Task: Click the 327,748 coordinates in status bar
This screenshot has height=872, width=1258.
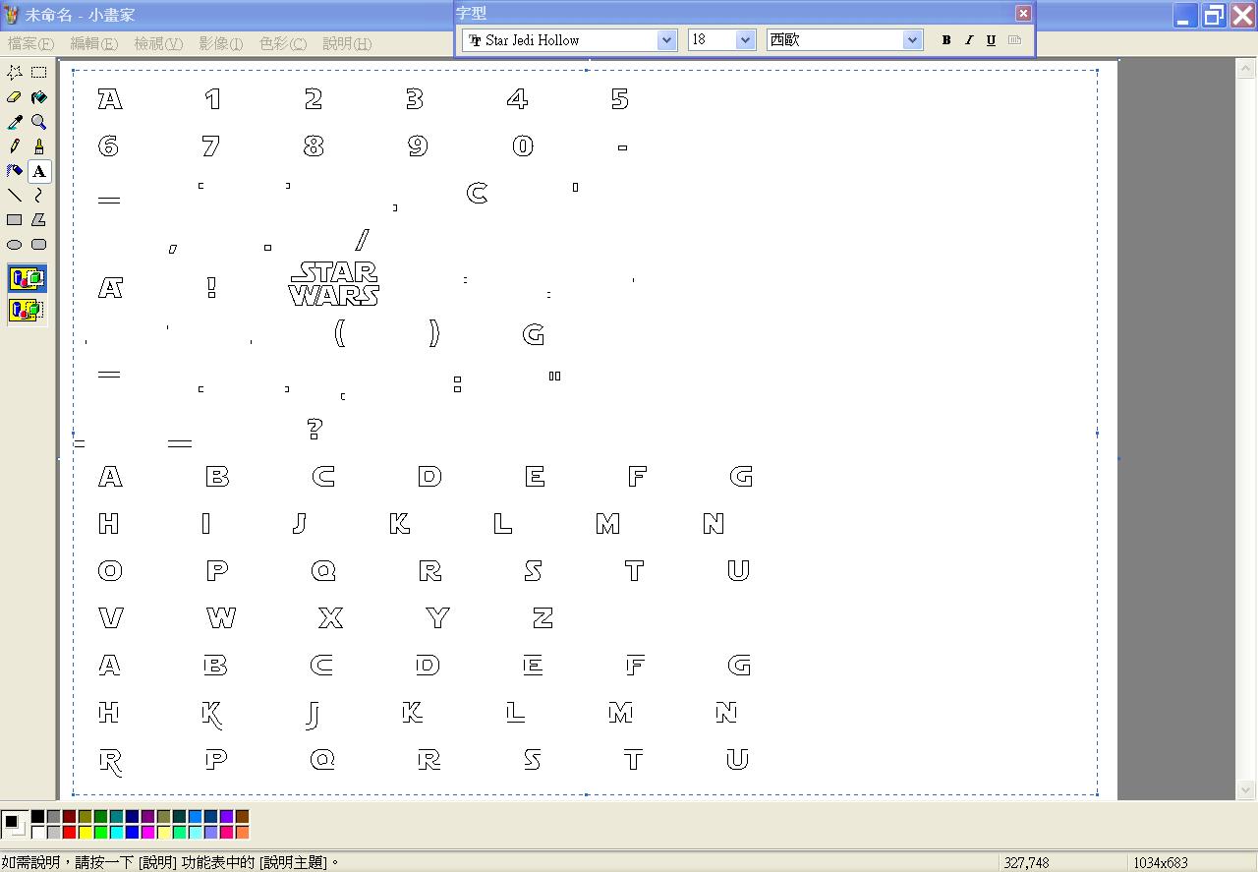Action: click(1026, 863)
